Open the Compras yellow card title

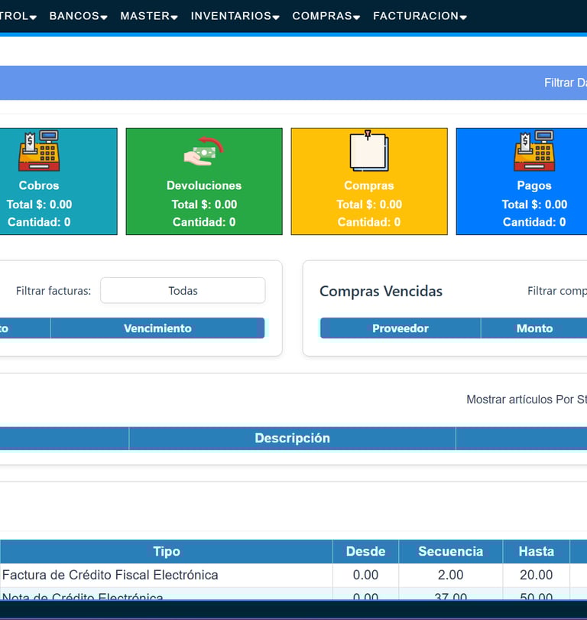(369, 185)
